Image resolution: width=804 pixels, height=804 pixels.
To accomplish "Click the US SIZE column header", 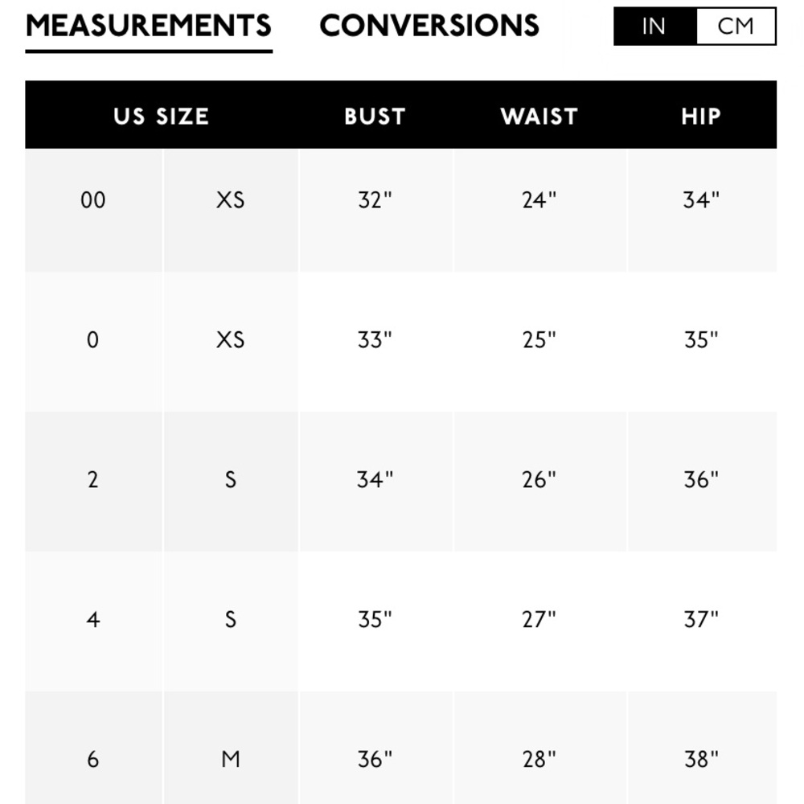I will [x=161, y=117].
